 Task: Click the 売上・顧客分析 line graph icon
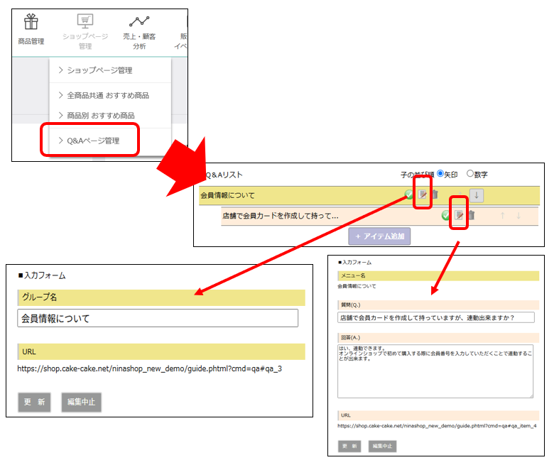tap(139, 22)
